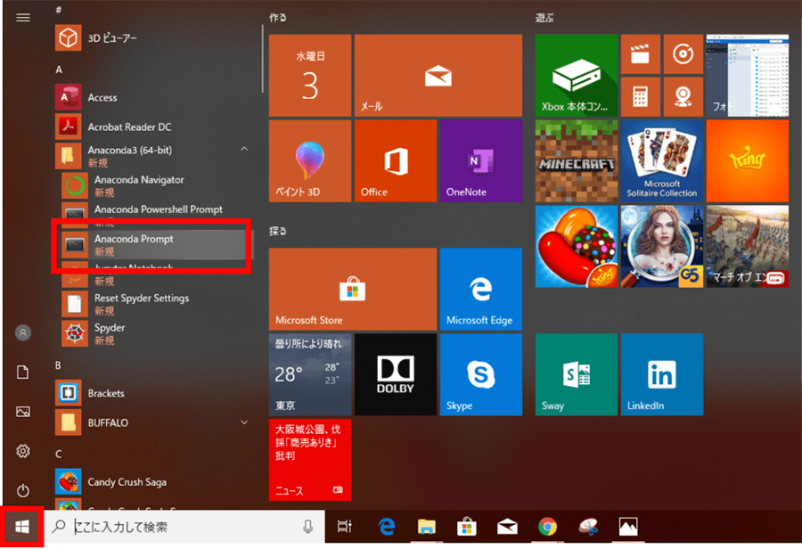Open the Photos app on taskbar
This screenshot has width=802, height=549.
click(x=628, y=527)
